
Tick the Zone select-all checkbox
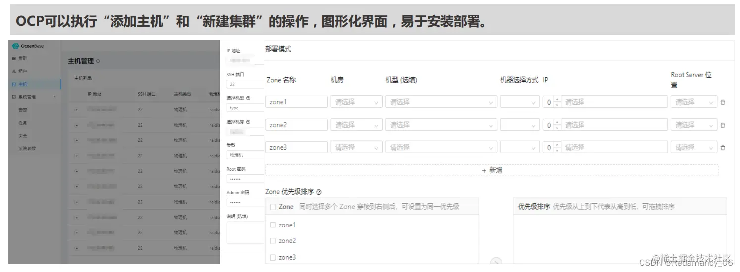(273, 207)
